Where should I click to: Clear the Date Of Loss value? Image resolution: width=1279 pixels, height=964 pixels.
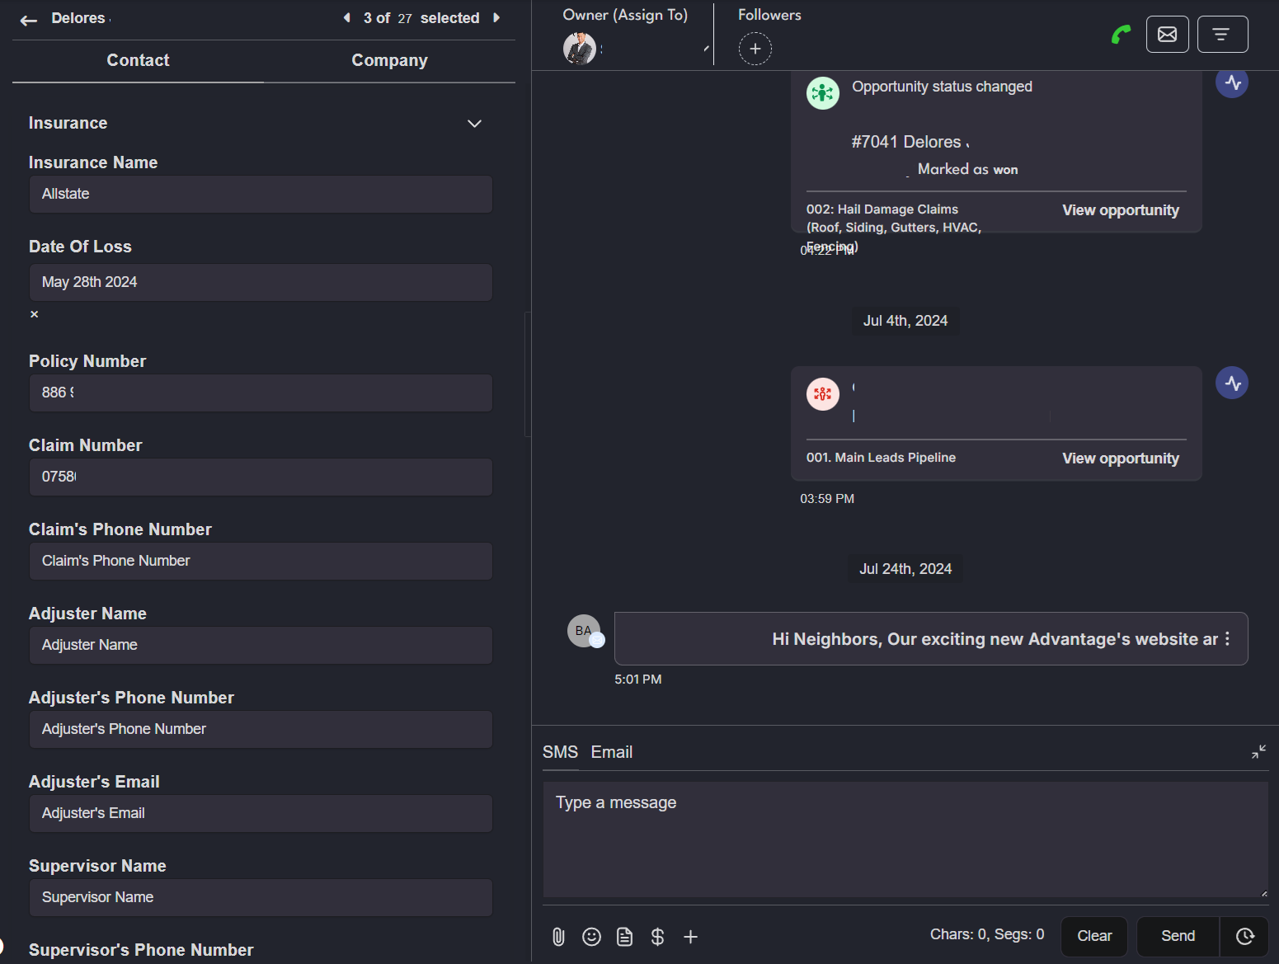(35, 314)
